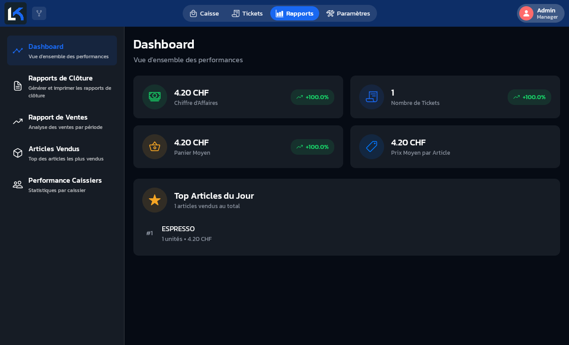
Task: Open the Admin Manager profile menu
Action: (541, 13)
